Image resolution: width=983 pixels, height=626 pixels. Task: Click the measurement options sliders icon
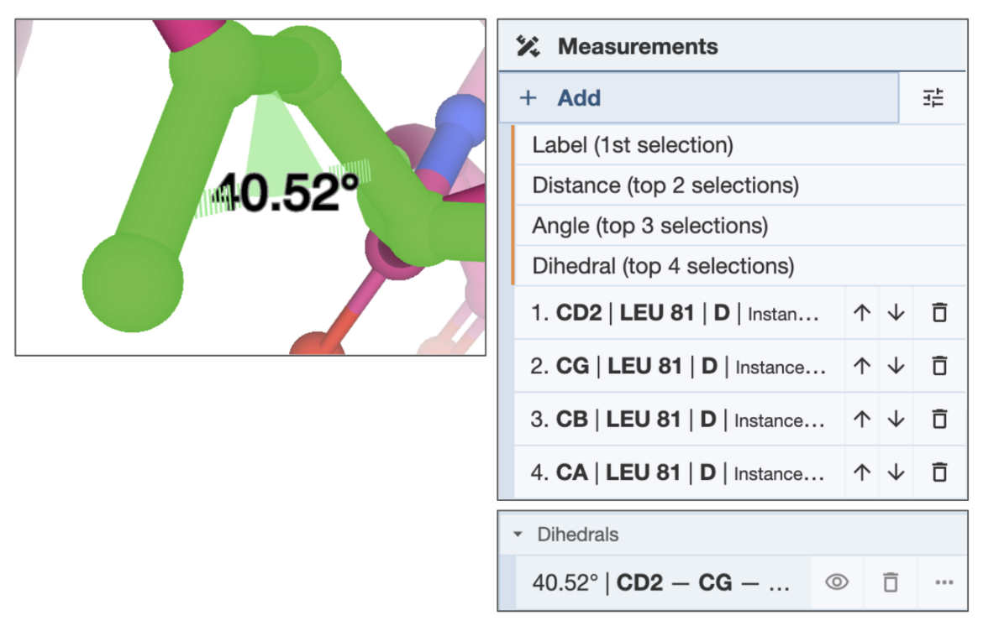[x=933, y=98]
